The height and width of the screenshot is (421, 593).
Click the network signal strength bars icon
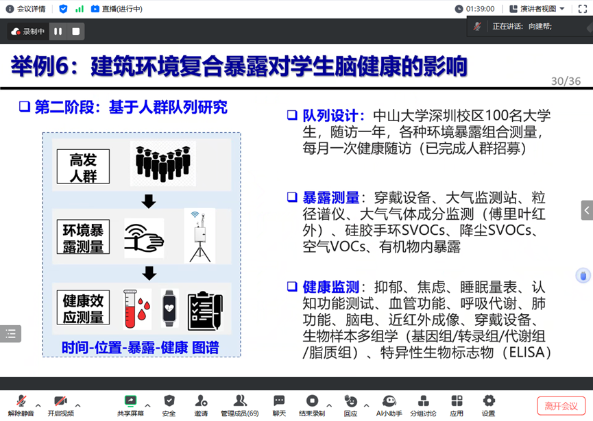coord(79,9)
